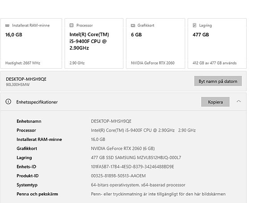Click the Enhetsspecifikationer header title
Image resolution: width=256 pixels, height=203 pixels.
pos(37,102)
